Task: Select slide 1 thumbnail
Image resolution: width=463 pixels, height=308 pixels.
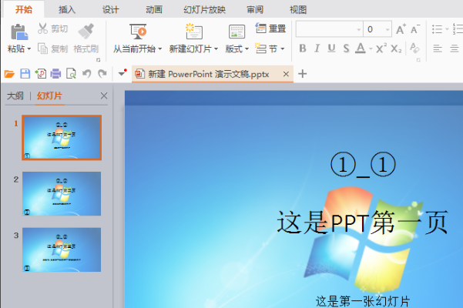Action: point(62,138)
